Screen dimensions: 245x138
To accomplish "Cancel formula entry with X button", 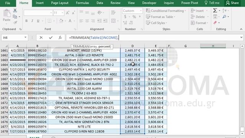I will [41, 38].
